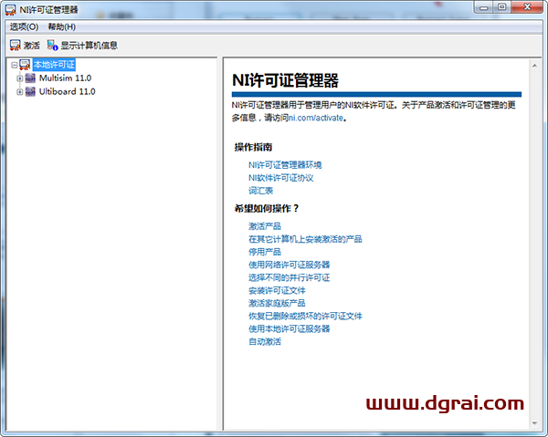Click the 自动激活 link
548x437 pixels.
265,341
